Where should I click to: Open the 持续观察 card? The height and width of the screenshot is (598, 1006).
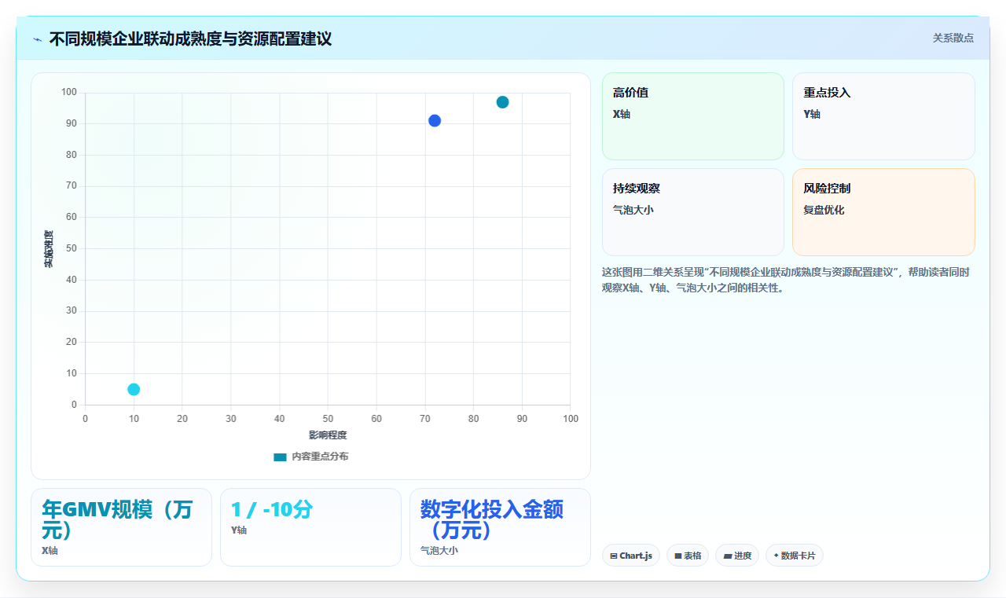click(693, 212)
